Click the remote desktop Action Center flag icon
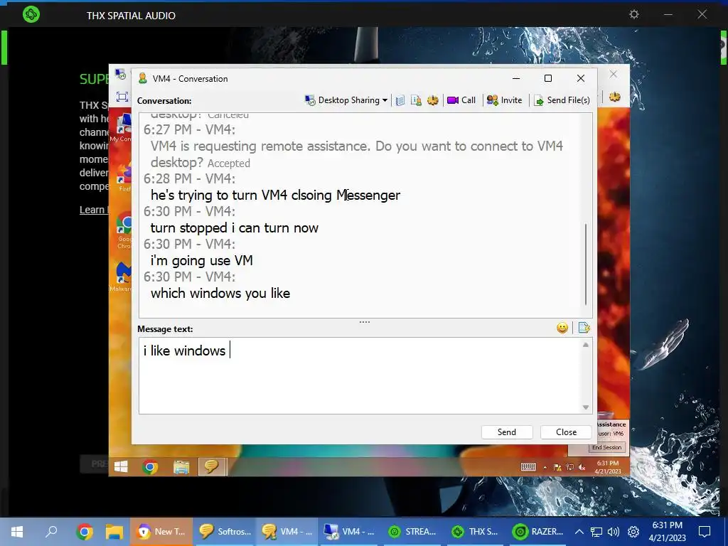728x546 pixels. click(557, 468)
